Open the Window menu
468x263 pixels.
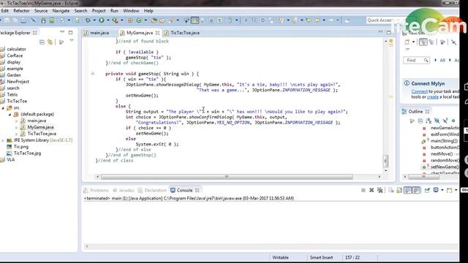pyautogui.click(x=131, y=11)
